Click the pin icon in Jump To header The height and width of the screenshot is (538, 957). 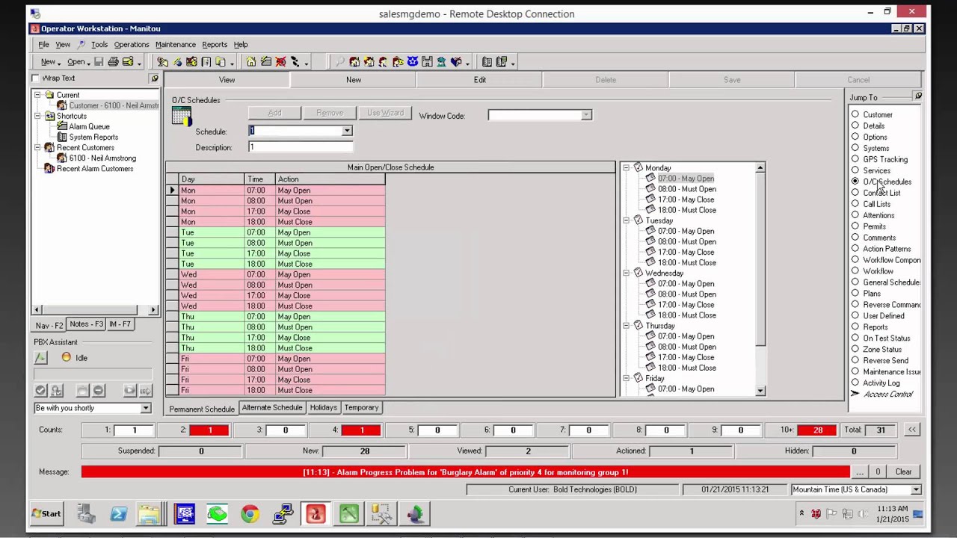coord(918,96)
